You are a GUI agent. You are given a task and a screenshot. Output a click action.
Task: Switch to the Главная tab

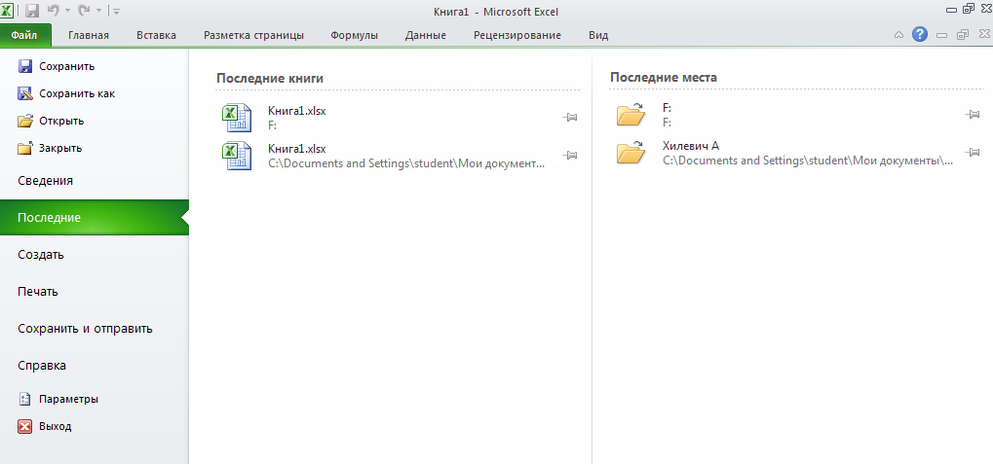click(x=89, y=35)
